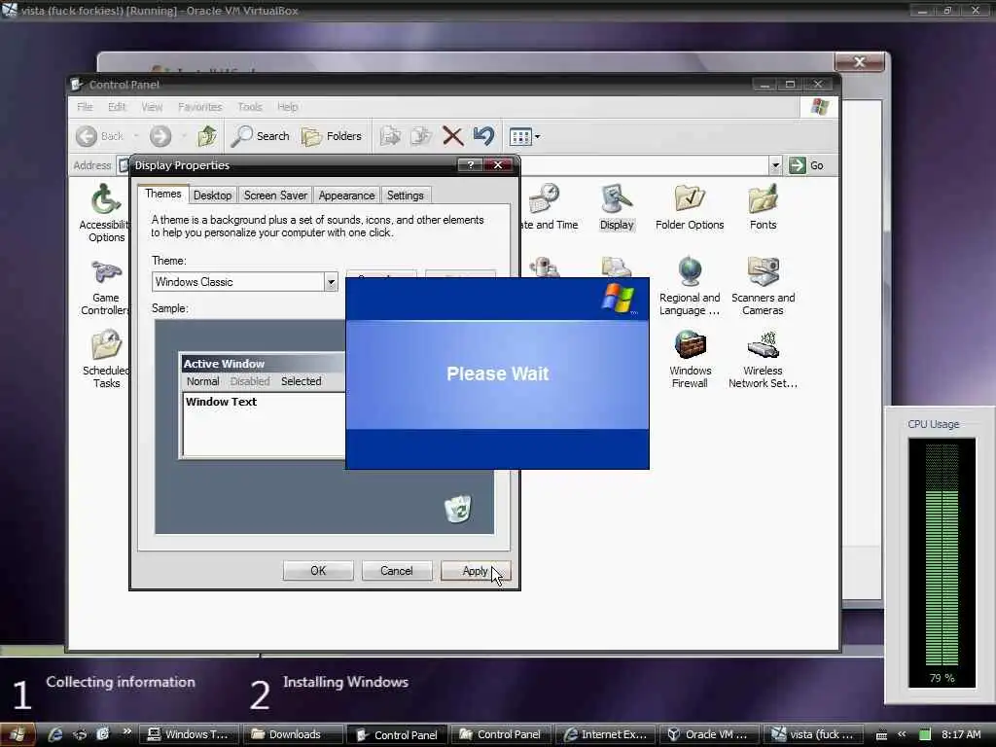This screenshot has width=996, height=747.
Task: Switch to the Desktop tab
Action: [212, 196]
